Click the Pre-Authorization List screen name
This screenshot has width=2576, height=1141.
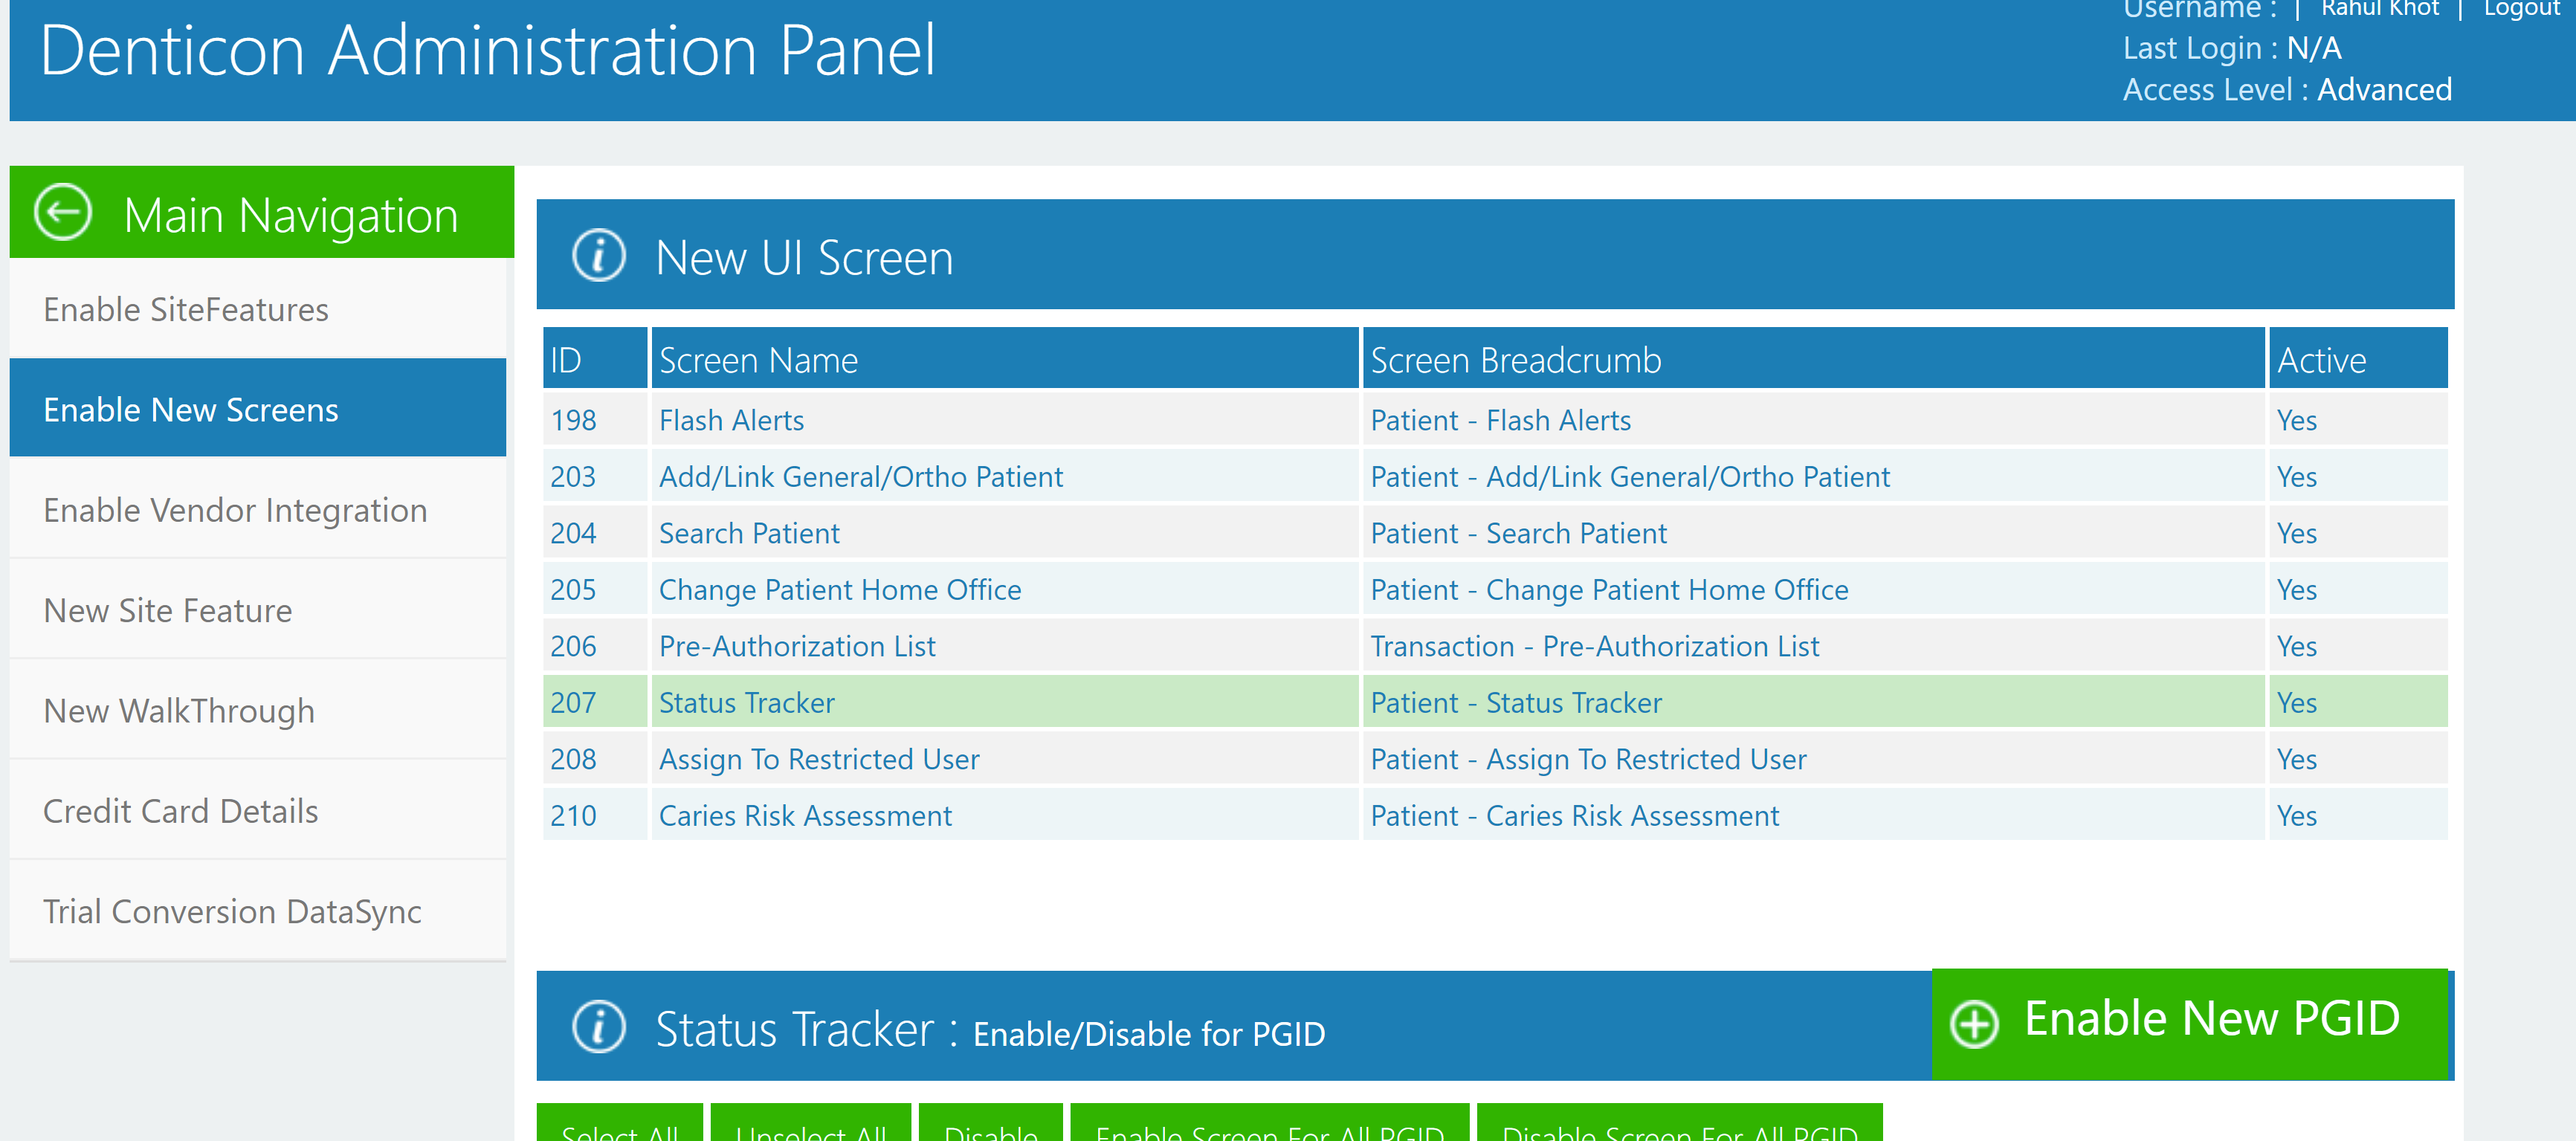click(x=797, y=646)
